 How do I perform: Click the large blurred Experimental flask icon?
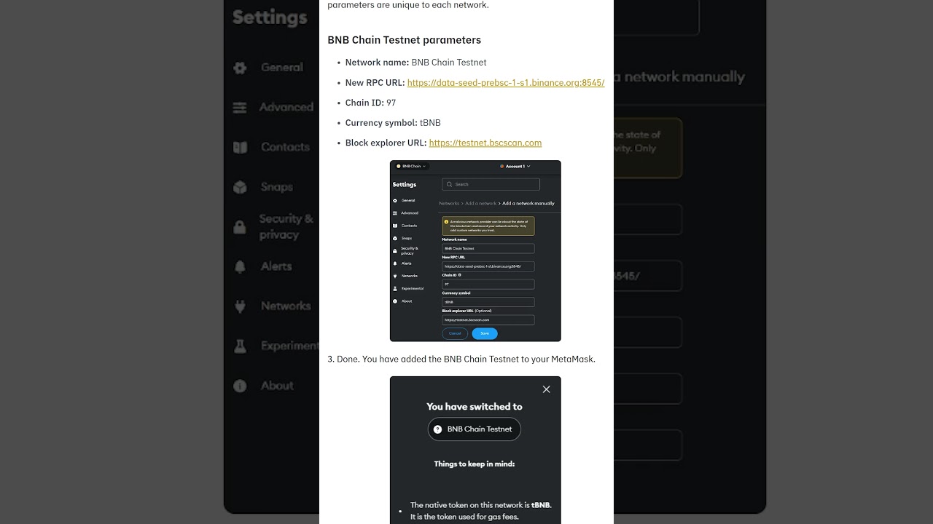[240, 346]
